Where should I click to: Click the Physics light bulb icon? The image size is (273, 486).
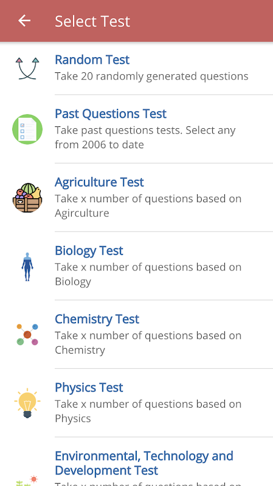point(27,403)
